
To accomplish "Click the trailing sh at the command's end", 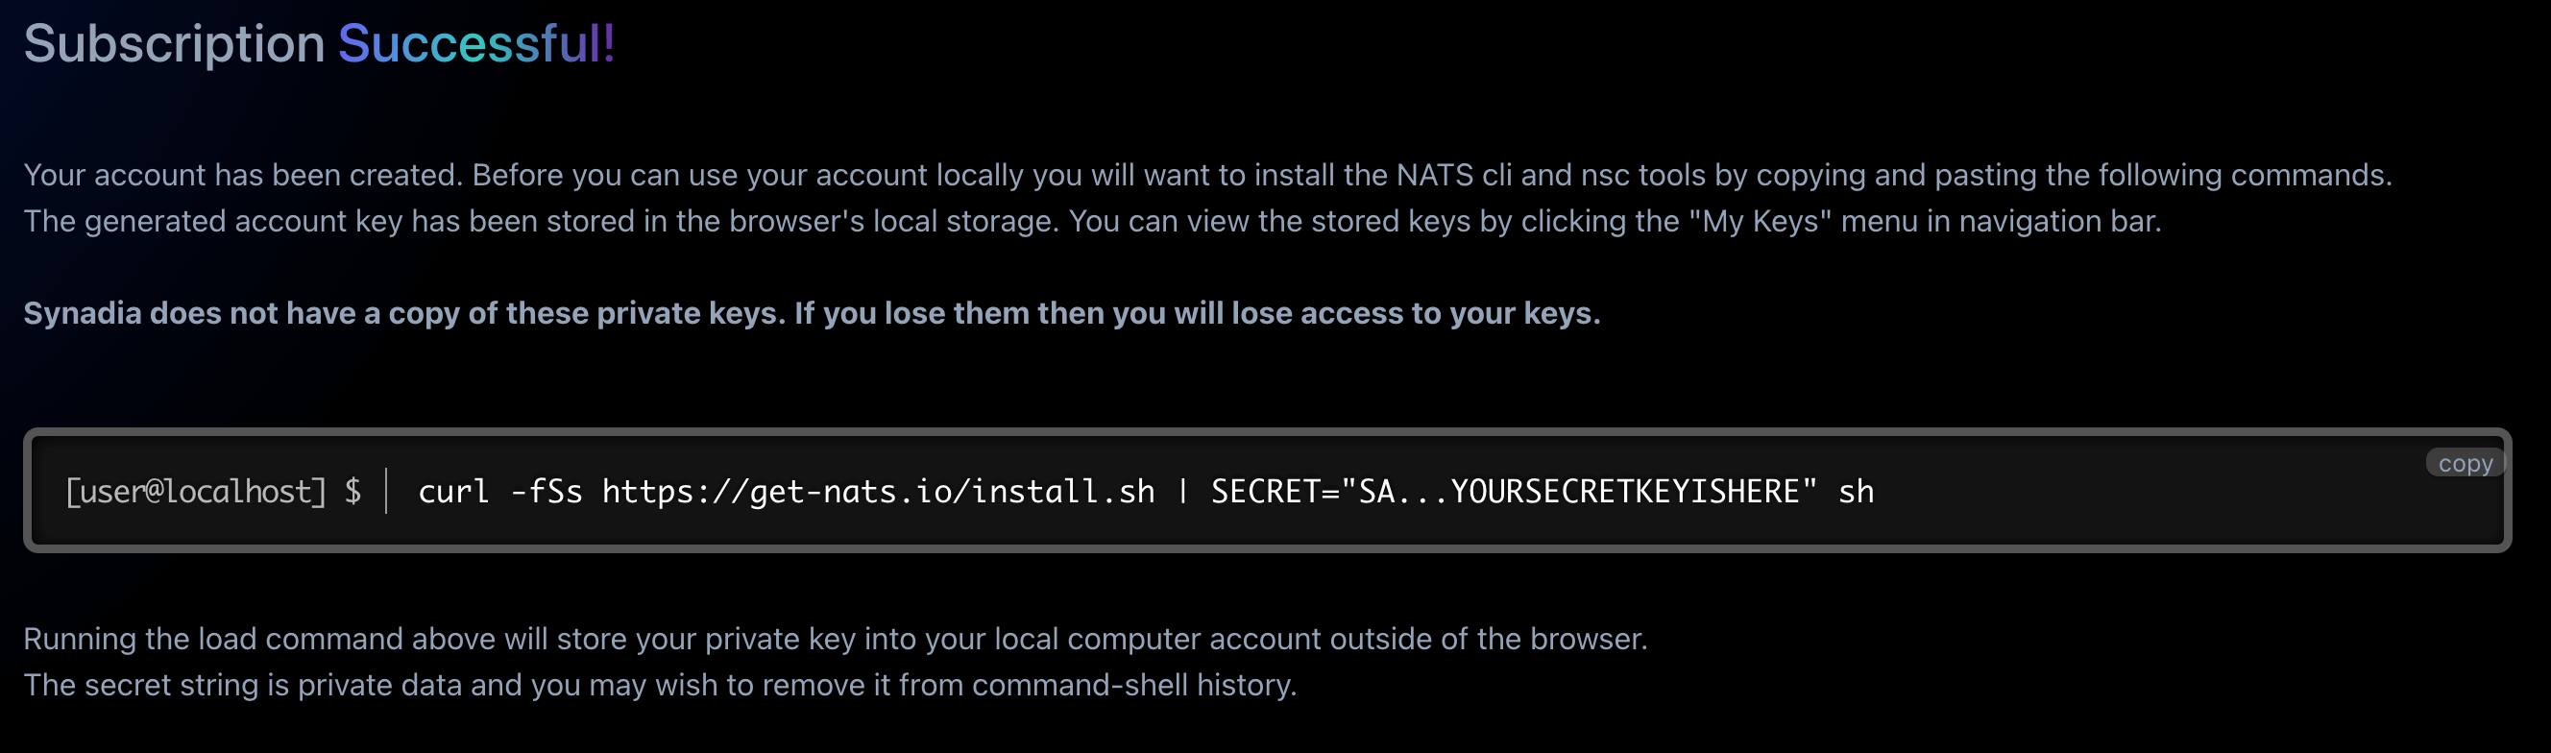I will tap(1855, 492).
